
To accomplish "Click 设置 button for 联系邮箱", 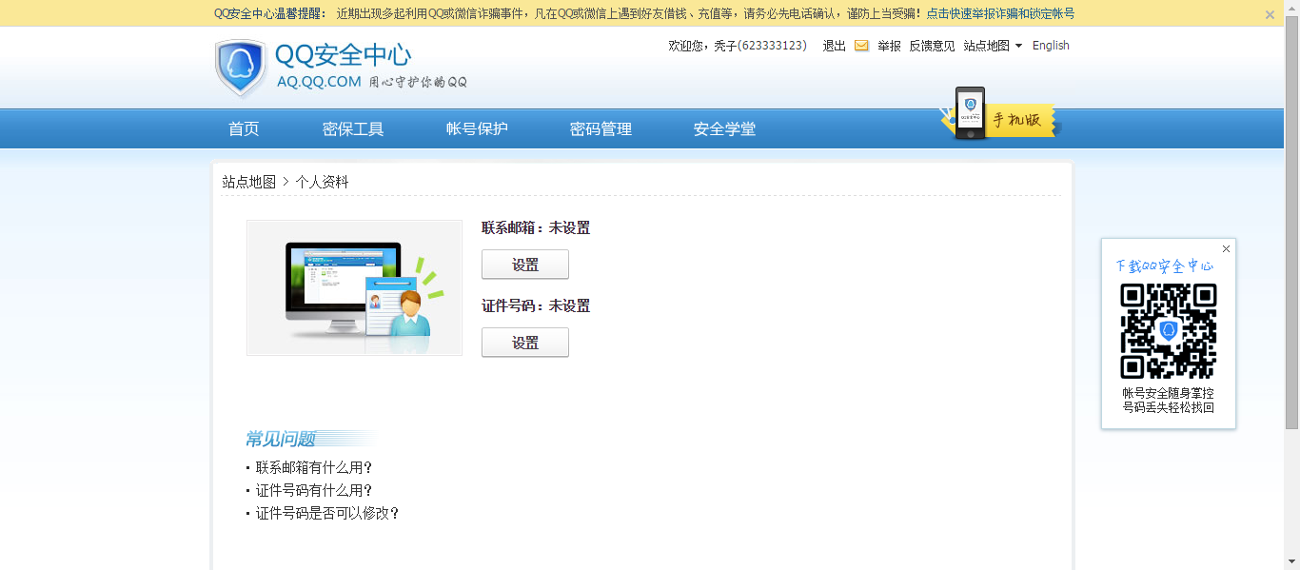I will pos(525,265).
